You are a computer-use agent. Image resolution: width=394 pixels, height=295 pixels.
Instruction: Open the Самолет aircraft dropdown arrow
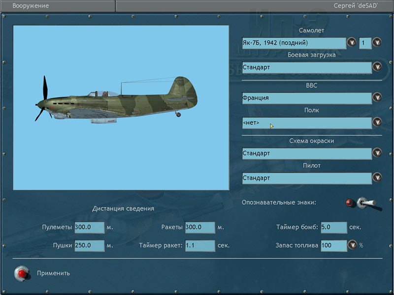351,42
